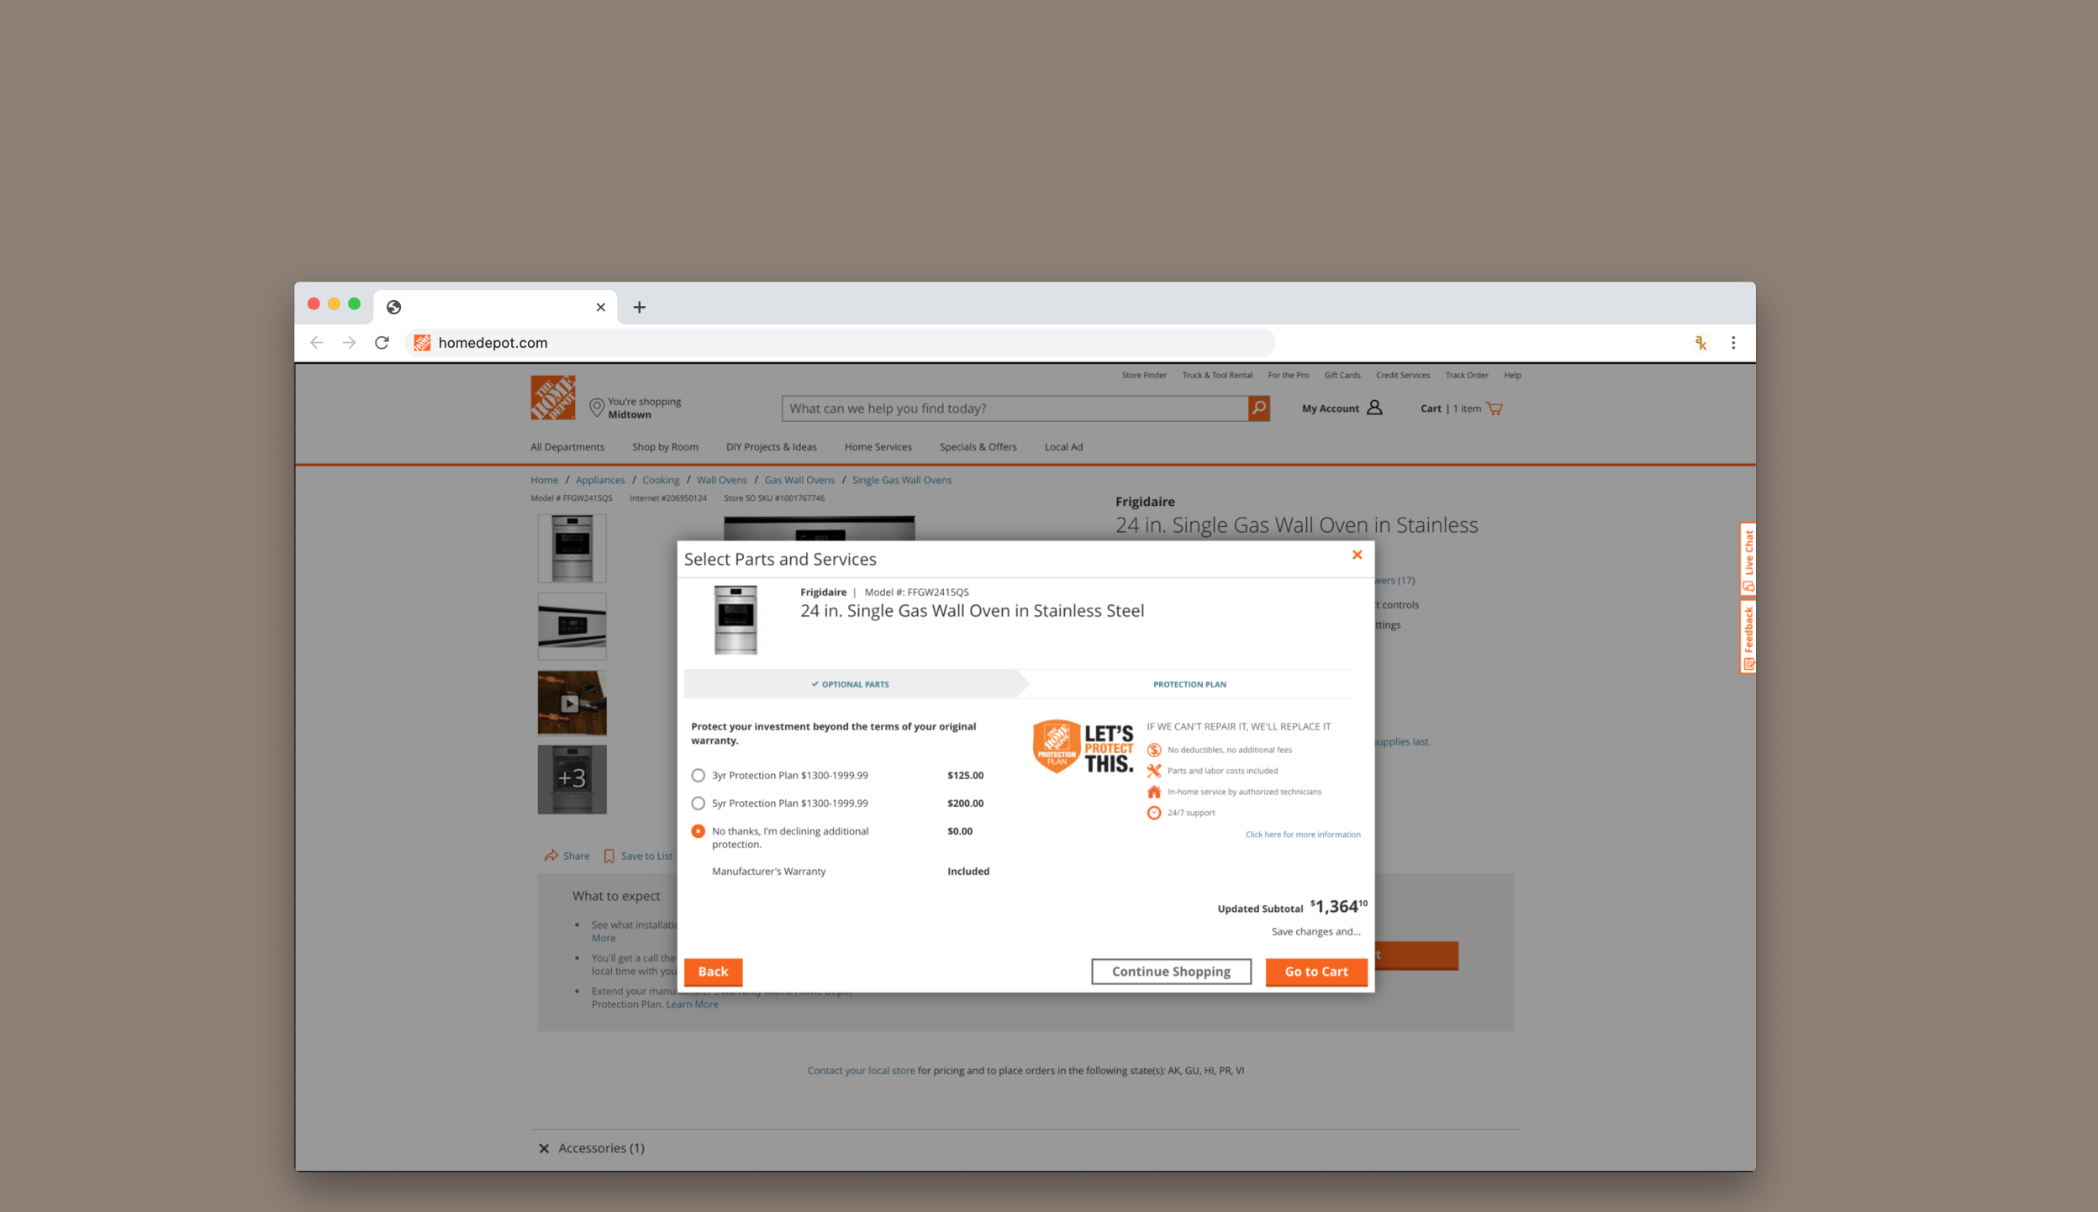2098x1212 pixels.
Task: Open Truck & Tool Rental link
Action: (1217, 376)
